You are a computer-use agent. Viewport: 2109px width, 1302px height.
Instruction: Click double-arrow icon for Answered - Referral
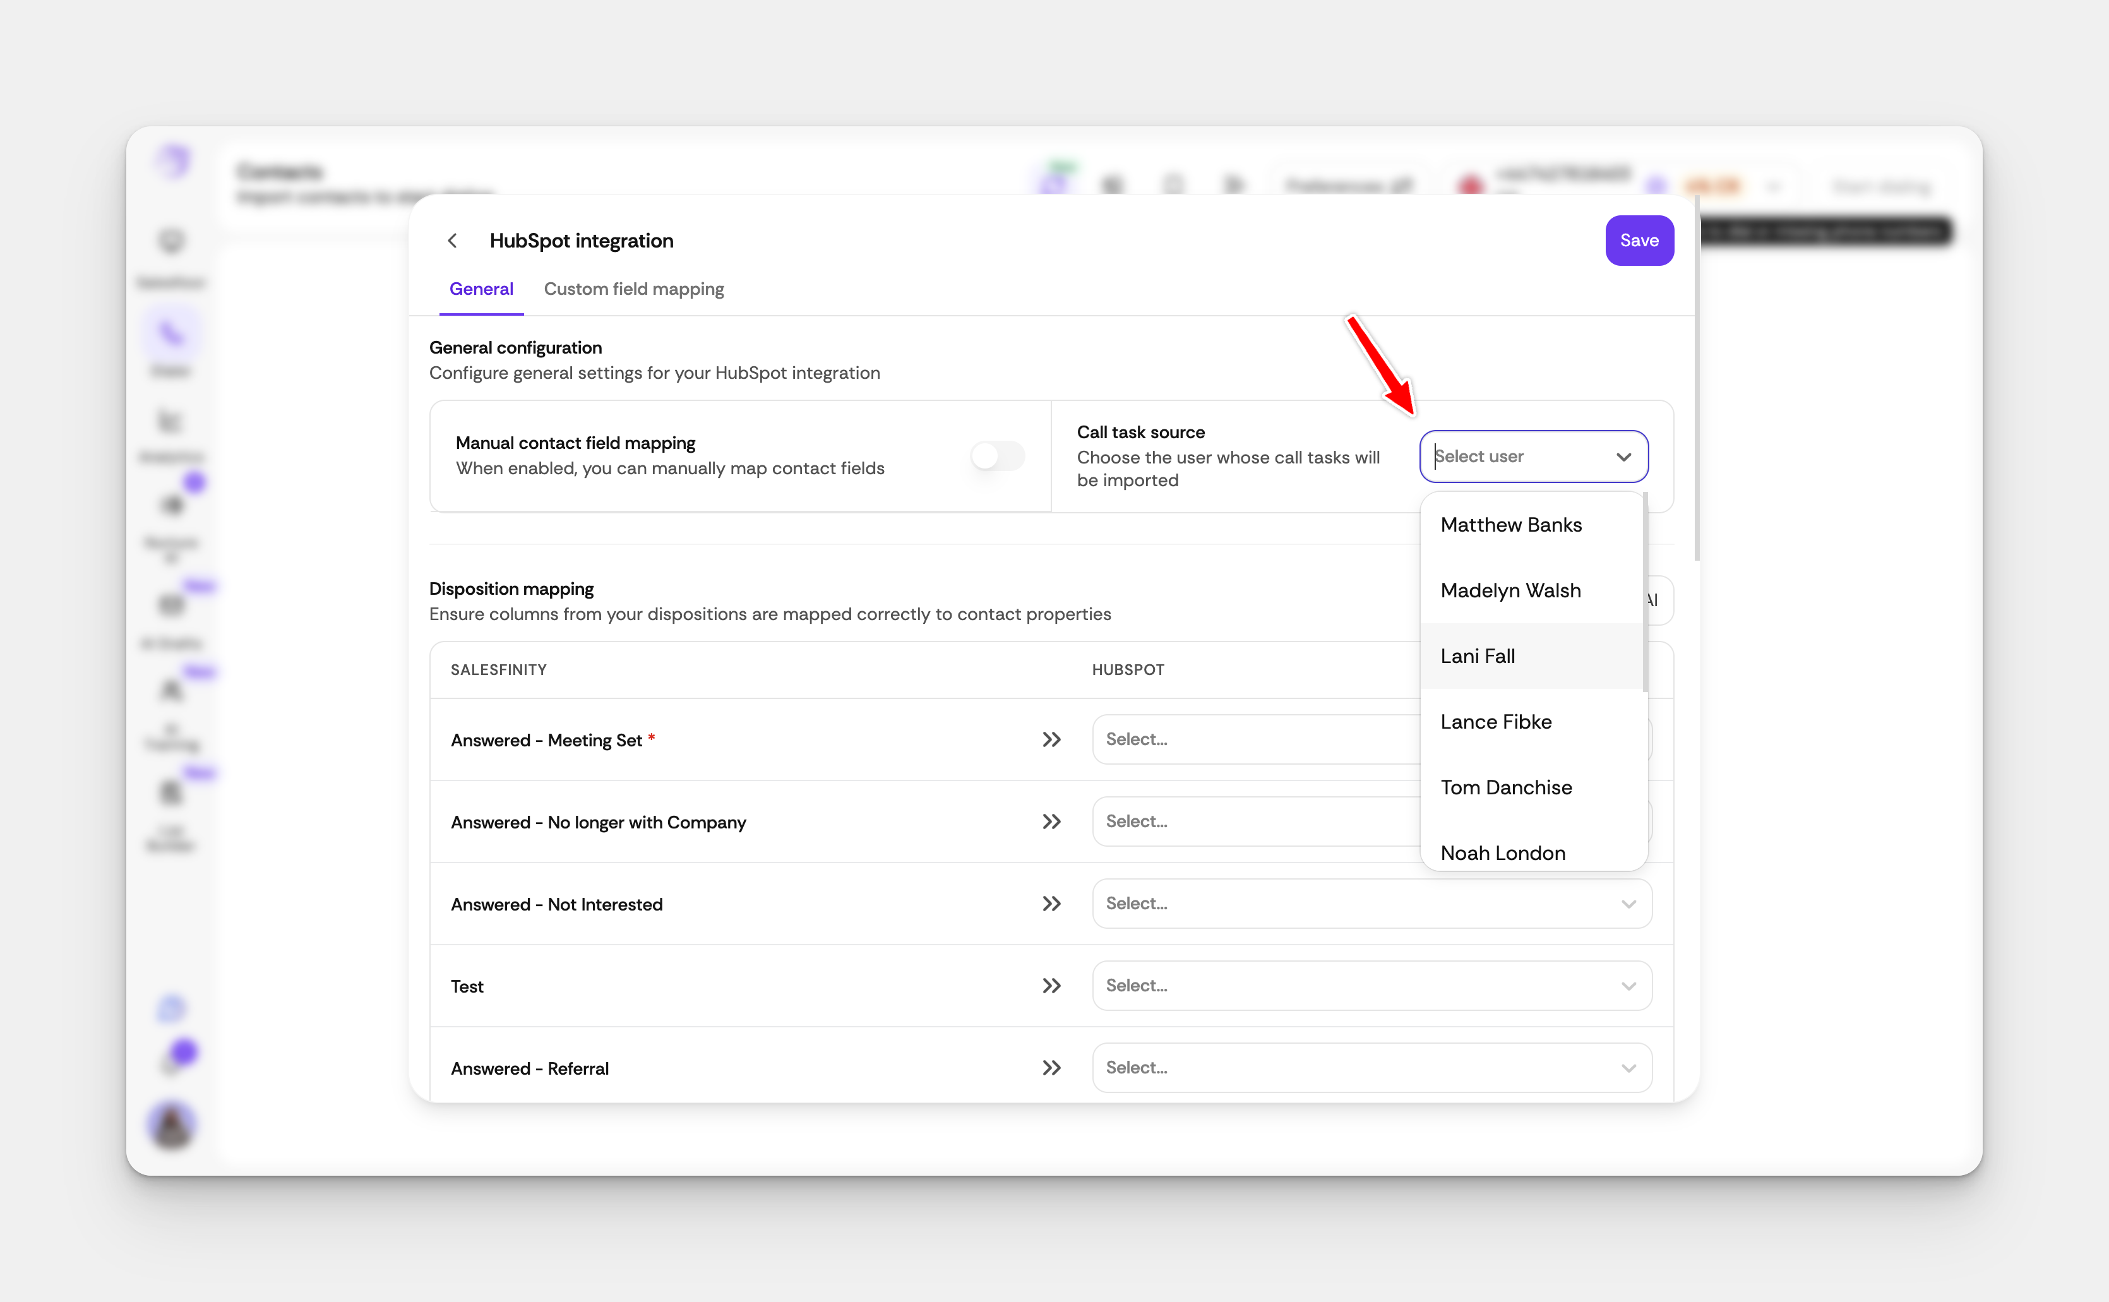point(1051,1068)
